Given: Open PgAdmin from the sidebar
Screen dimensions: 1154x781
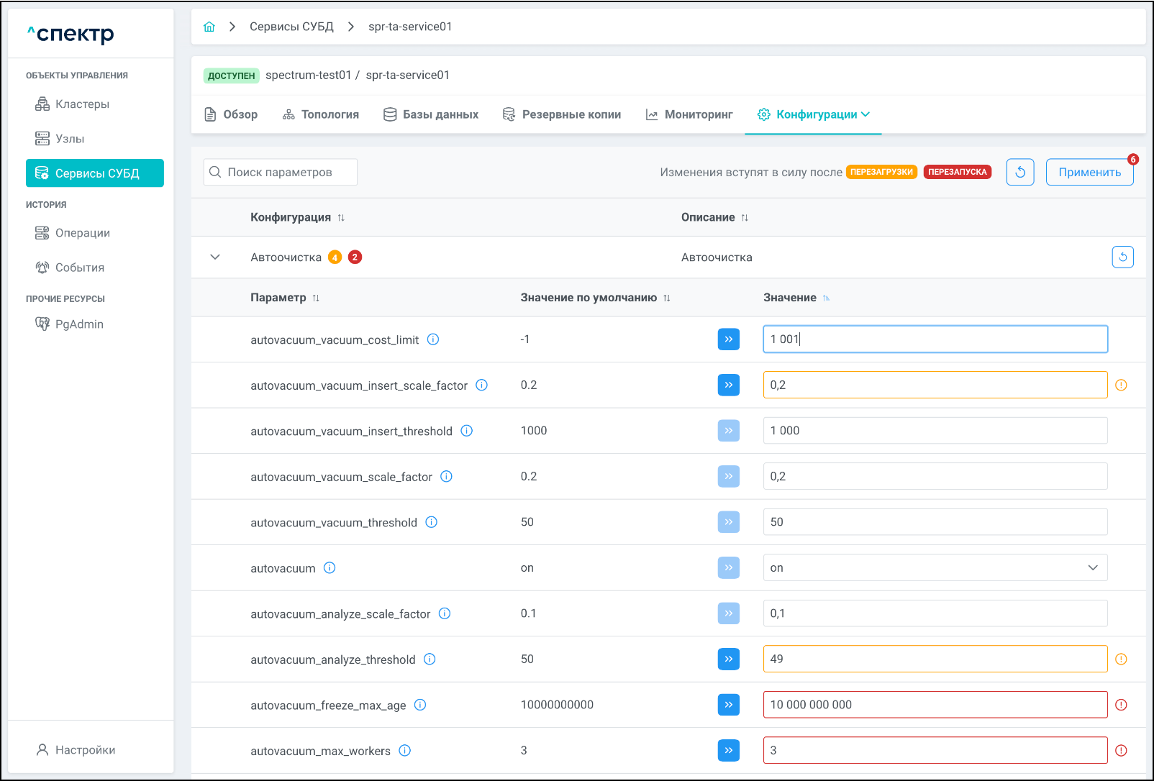Looking at the screenshot, I should (x=79, y=324).
